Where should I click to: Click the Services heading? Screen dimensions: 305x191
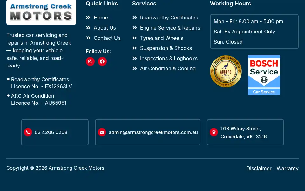(x=144, y=3)
